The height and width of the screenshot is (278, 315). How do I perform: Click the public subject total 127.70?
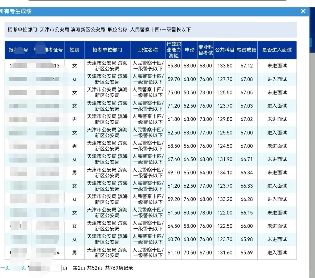tap(225, 79)
